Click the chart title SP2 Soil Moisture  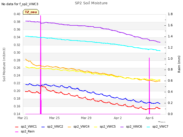pos(91,3)
